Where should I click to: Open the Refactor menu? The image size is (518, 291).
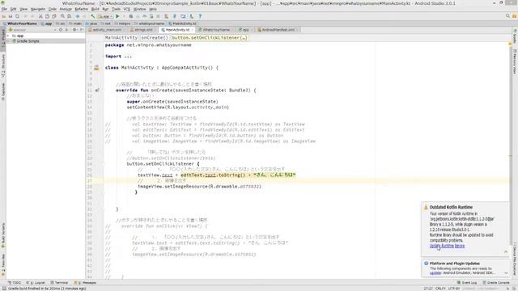(81, 9)
